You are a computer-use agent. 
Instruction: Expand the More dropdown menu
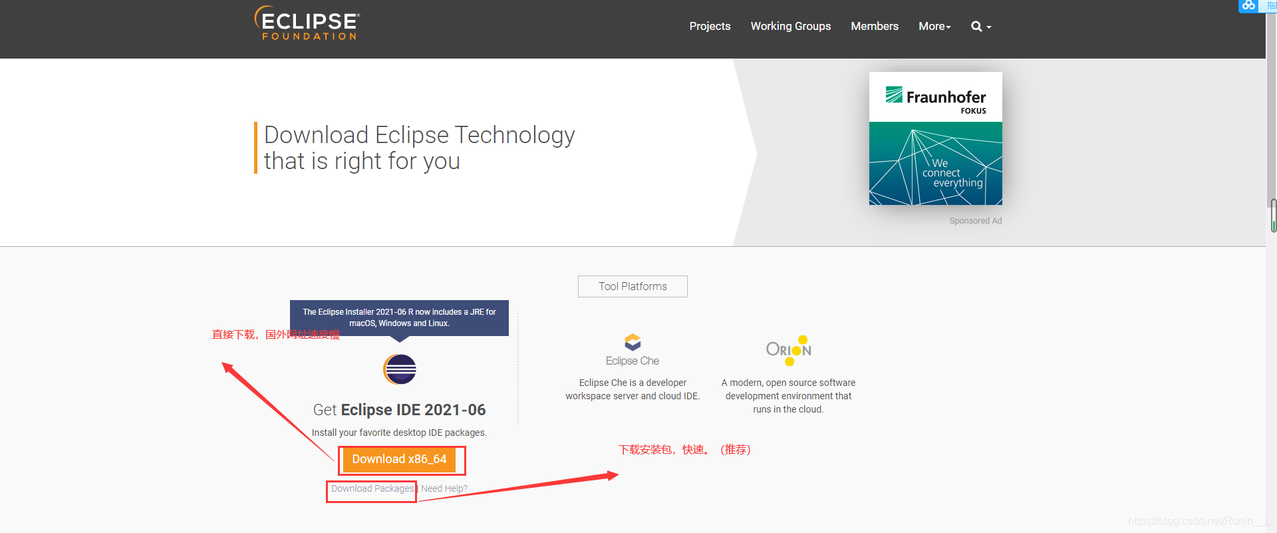pyautogui.click(x=934, y=27)
